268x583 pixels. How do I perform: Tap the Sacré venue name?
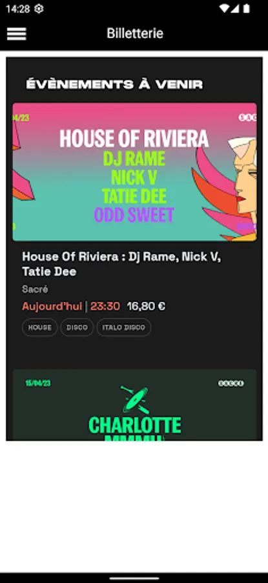pos(35,290)
